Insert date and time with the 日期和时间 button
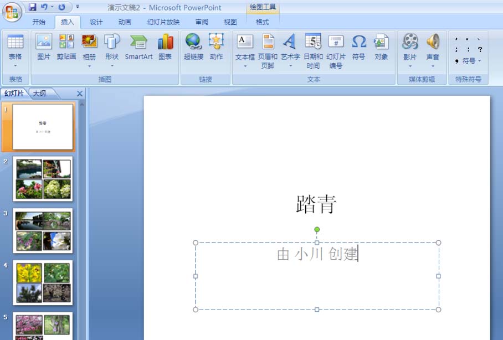The height and width of the screenshot is (340, 503). 313,51
